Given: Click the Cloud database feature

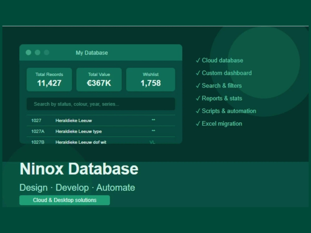Looking at the screenshot, I should [x=219, y=60].
